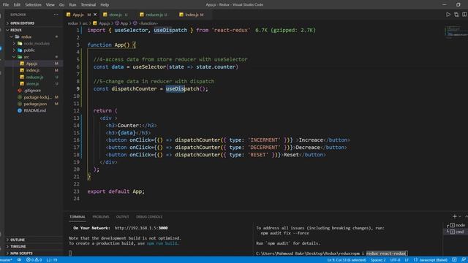Viewport: 468px width, 263px height.
Task: Click the App.js breadcrumb segment
Action: (102, 23)
